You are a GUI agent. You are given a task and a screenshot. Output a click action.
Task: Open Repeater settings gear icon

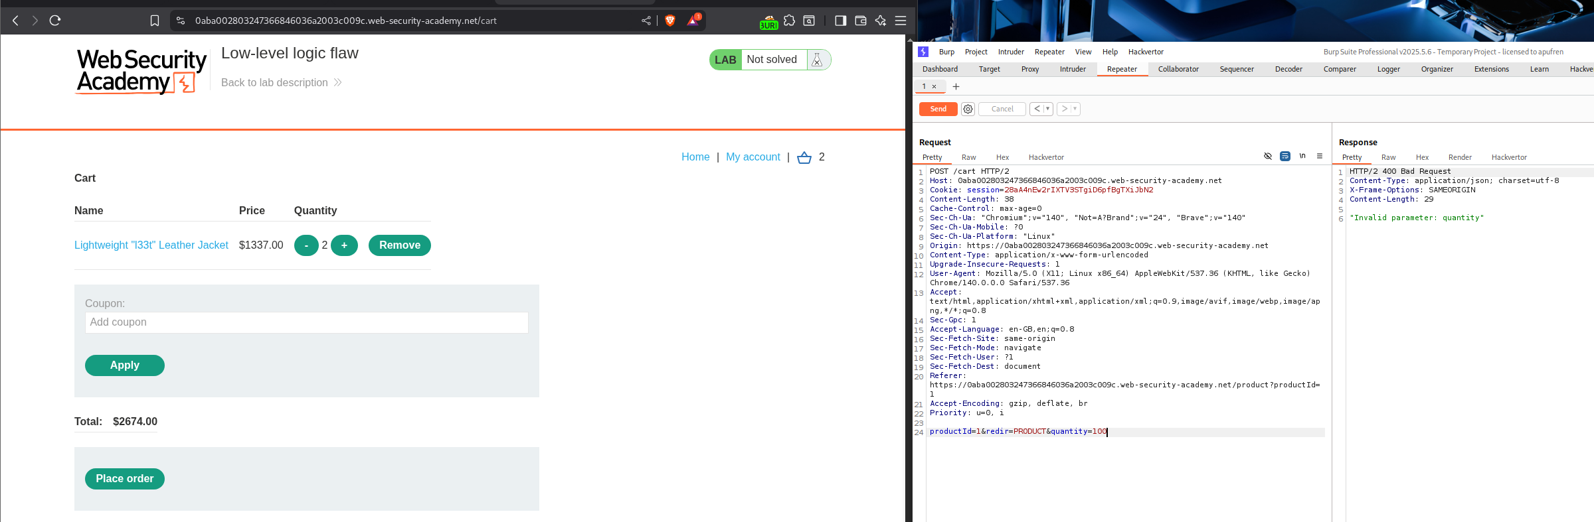(968, 109)
